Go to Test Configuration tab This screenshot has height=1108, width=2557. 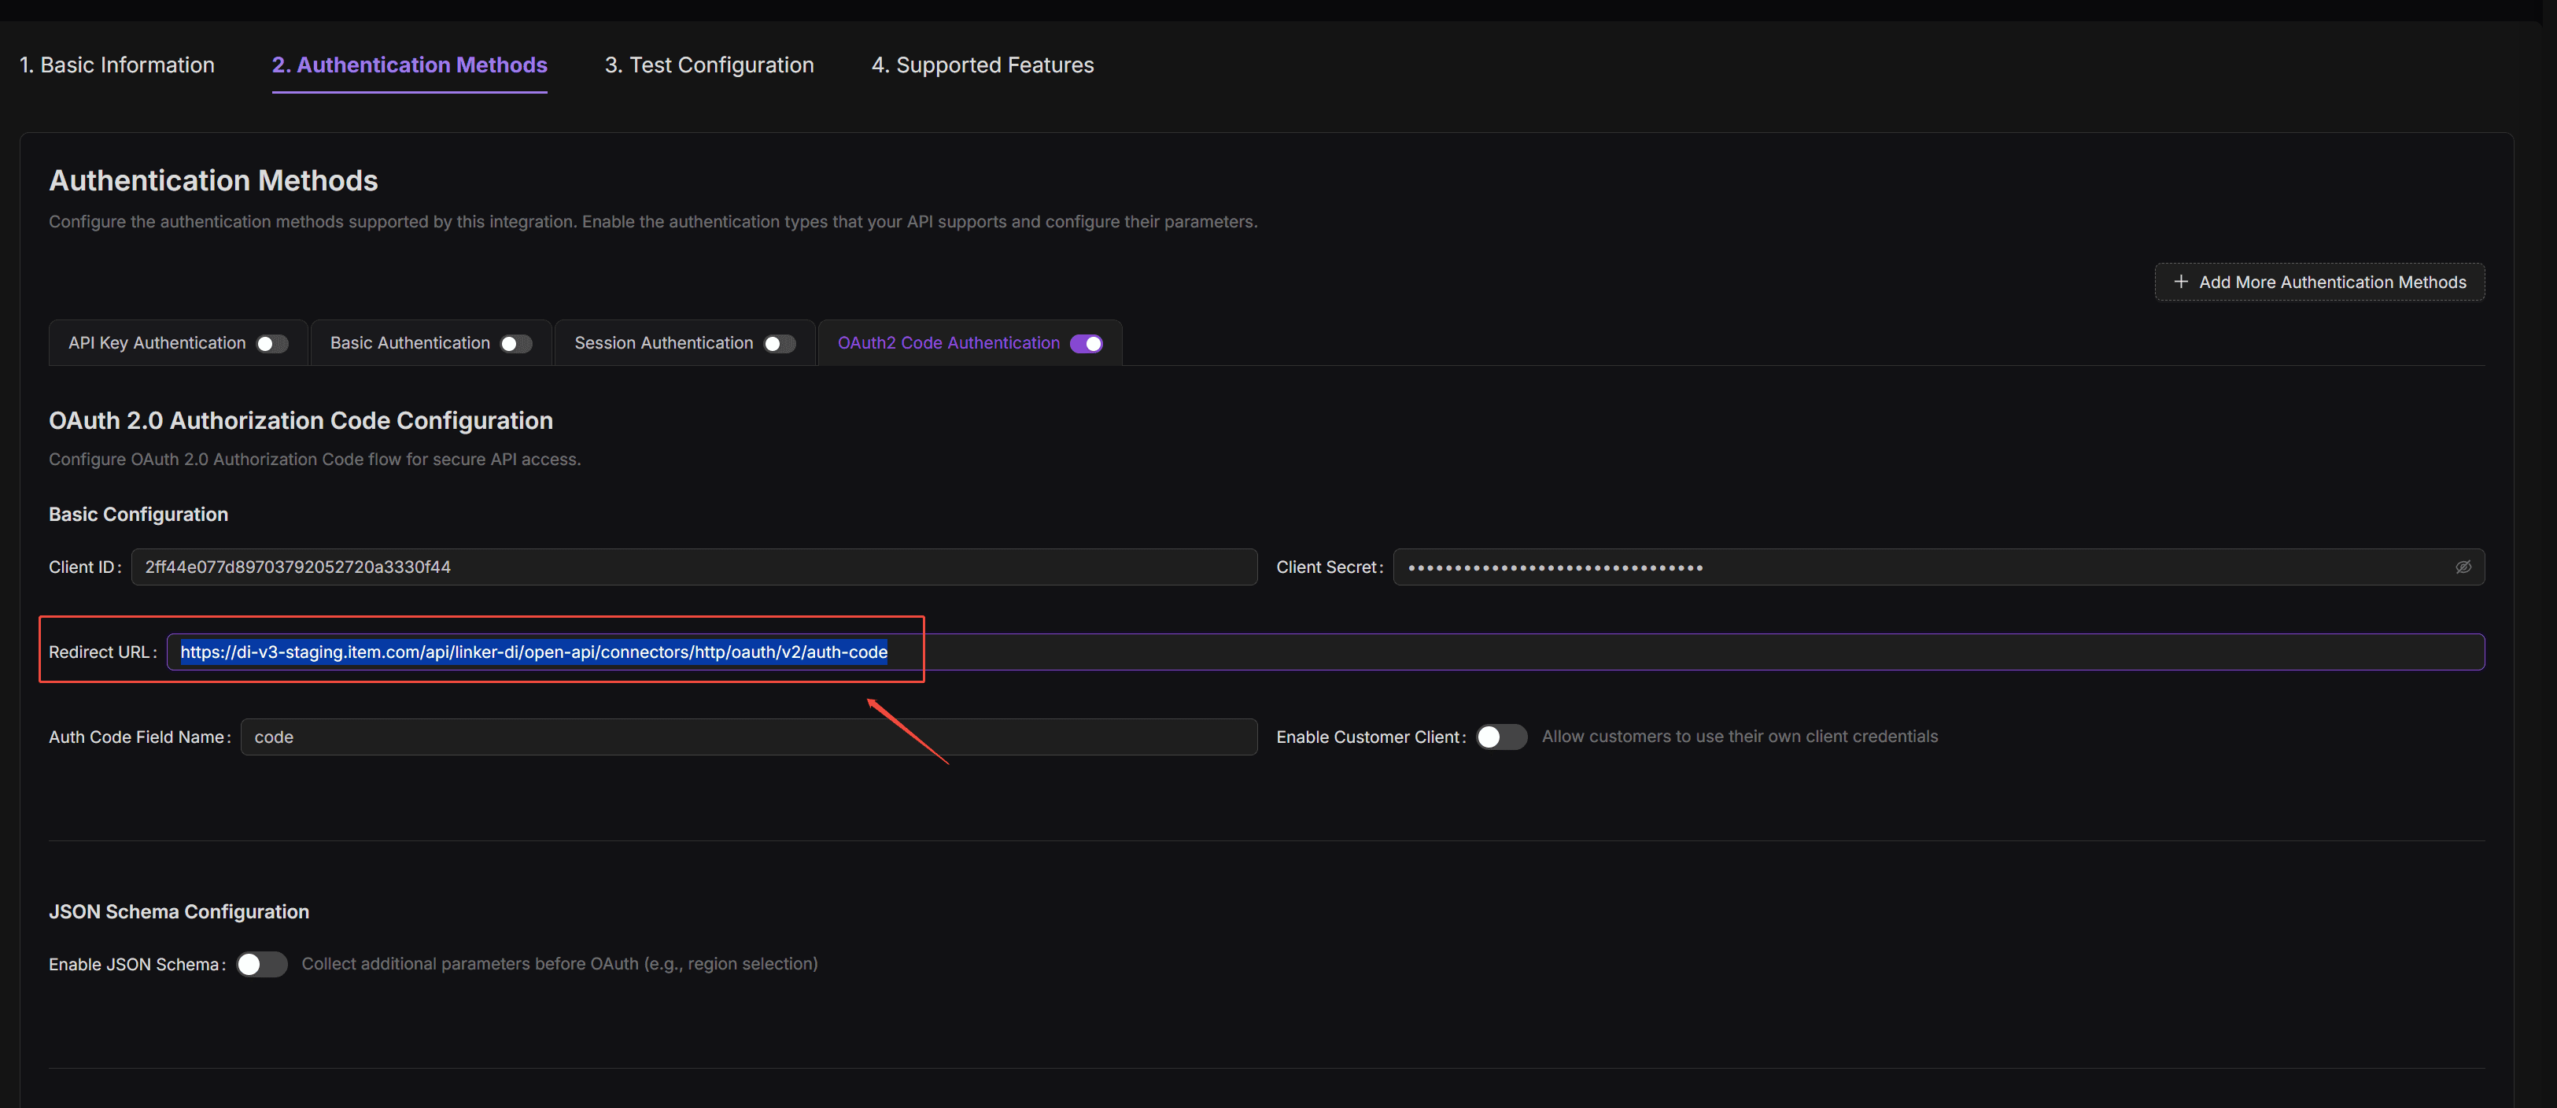pos(710,65)
